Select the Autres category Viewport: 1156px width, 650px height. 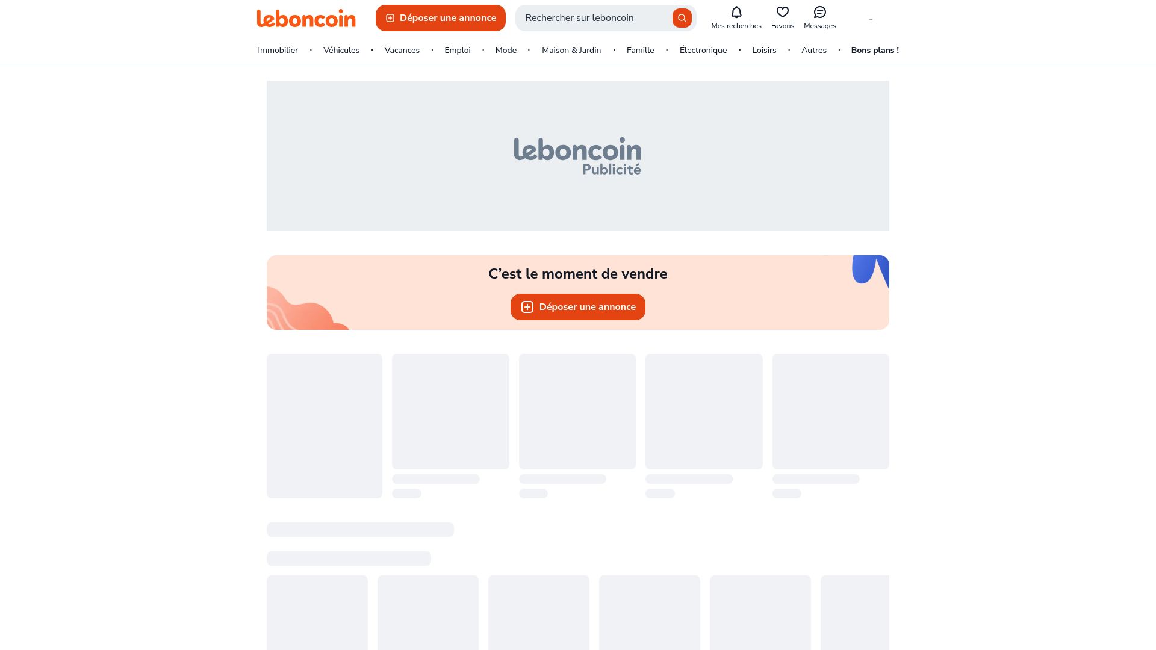pyautogui.click(x=813, y=50)
